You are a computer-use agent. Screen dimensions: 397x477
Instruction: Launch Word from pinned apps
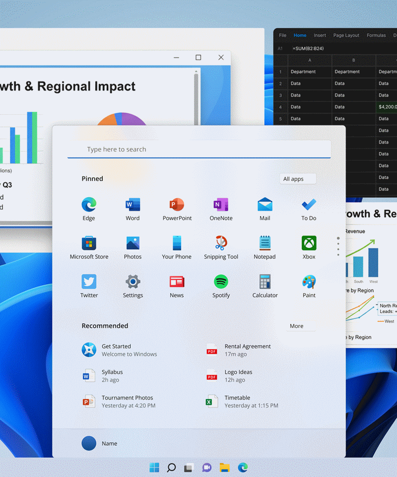132,209
